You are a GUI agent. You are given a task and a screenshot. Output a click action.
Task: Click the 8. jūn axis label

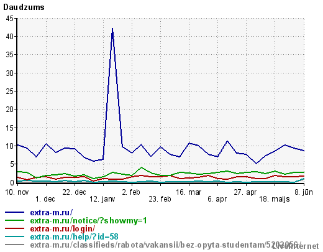pyautogui.click(x=304, y=192)
